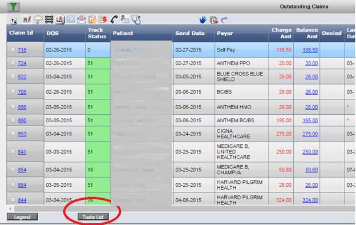Click the envelope mail icon

(82, 20)
